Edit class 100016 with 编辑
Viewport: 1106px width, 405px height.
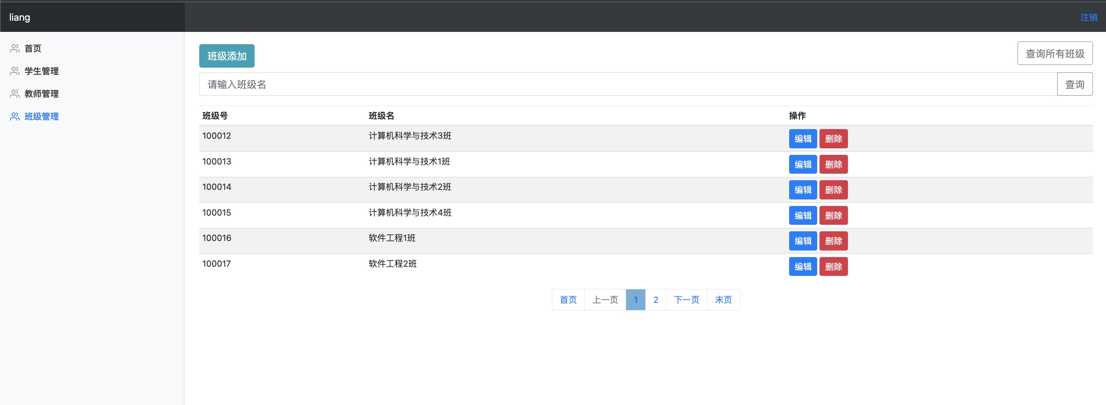803,241
